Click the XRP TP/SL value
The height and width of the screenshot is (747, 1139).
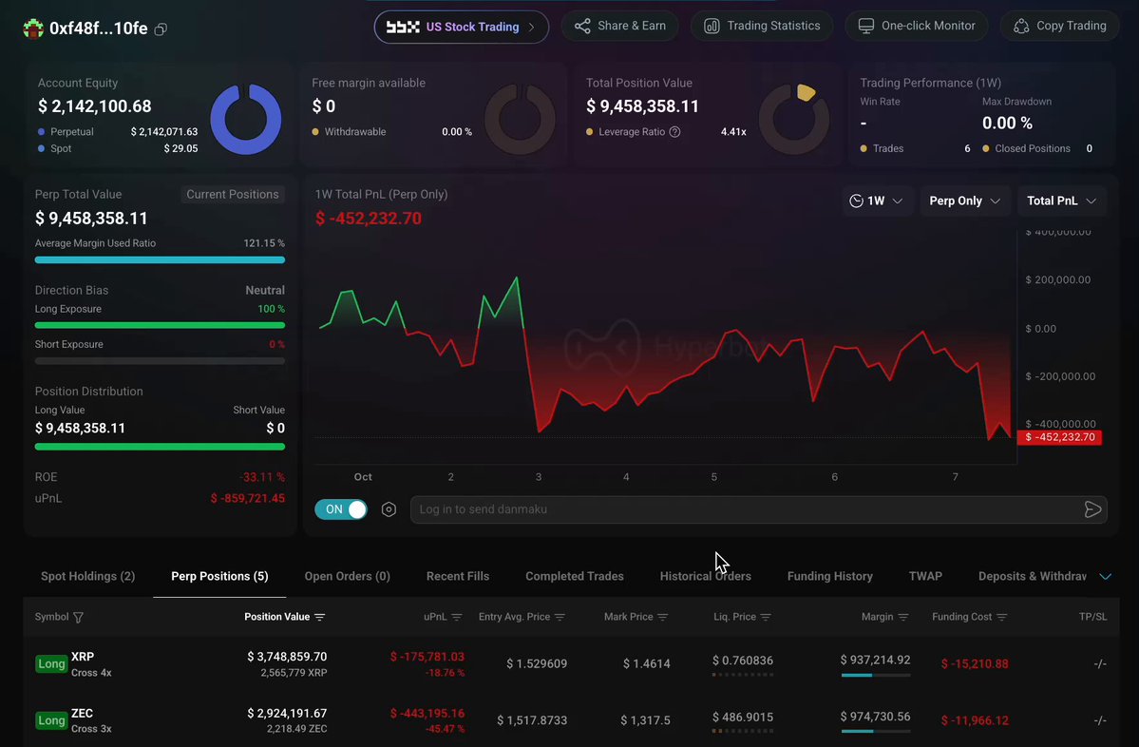point(1100,663)
